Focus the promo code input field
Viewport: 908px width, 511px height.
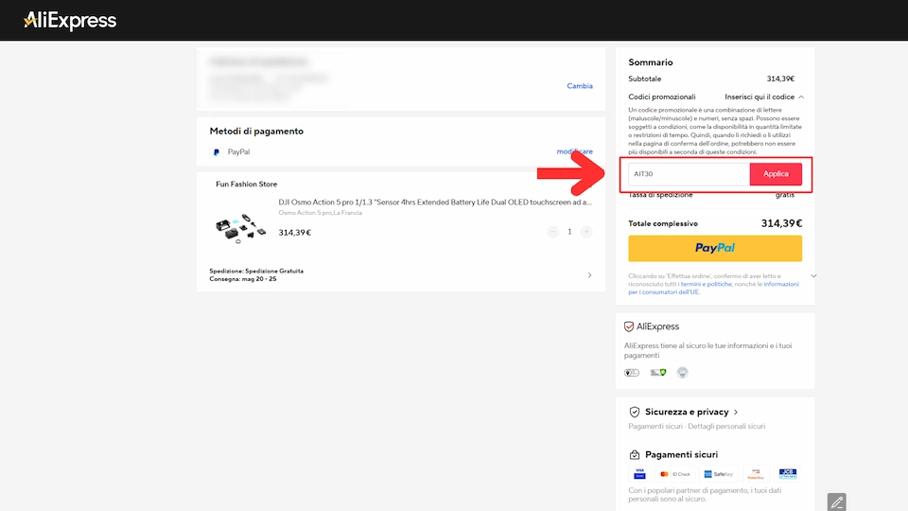[x=689, y=174]
